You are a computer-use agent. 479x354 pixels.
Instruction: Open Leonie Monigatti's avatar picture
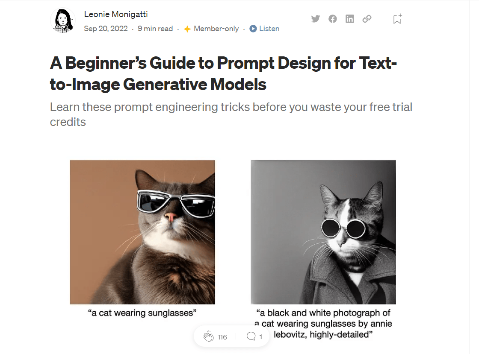point(63,21)
